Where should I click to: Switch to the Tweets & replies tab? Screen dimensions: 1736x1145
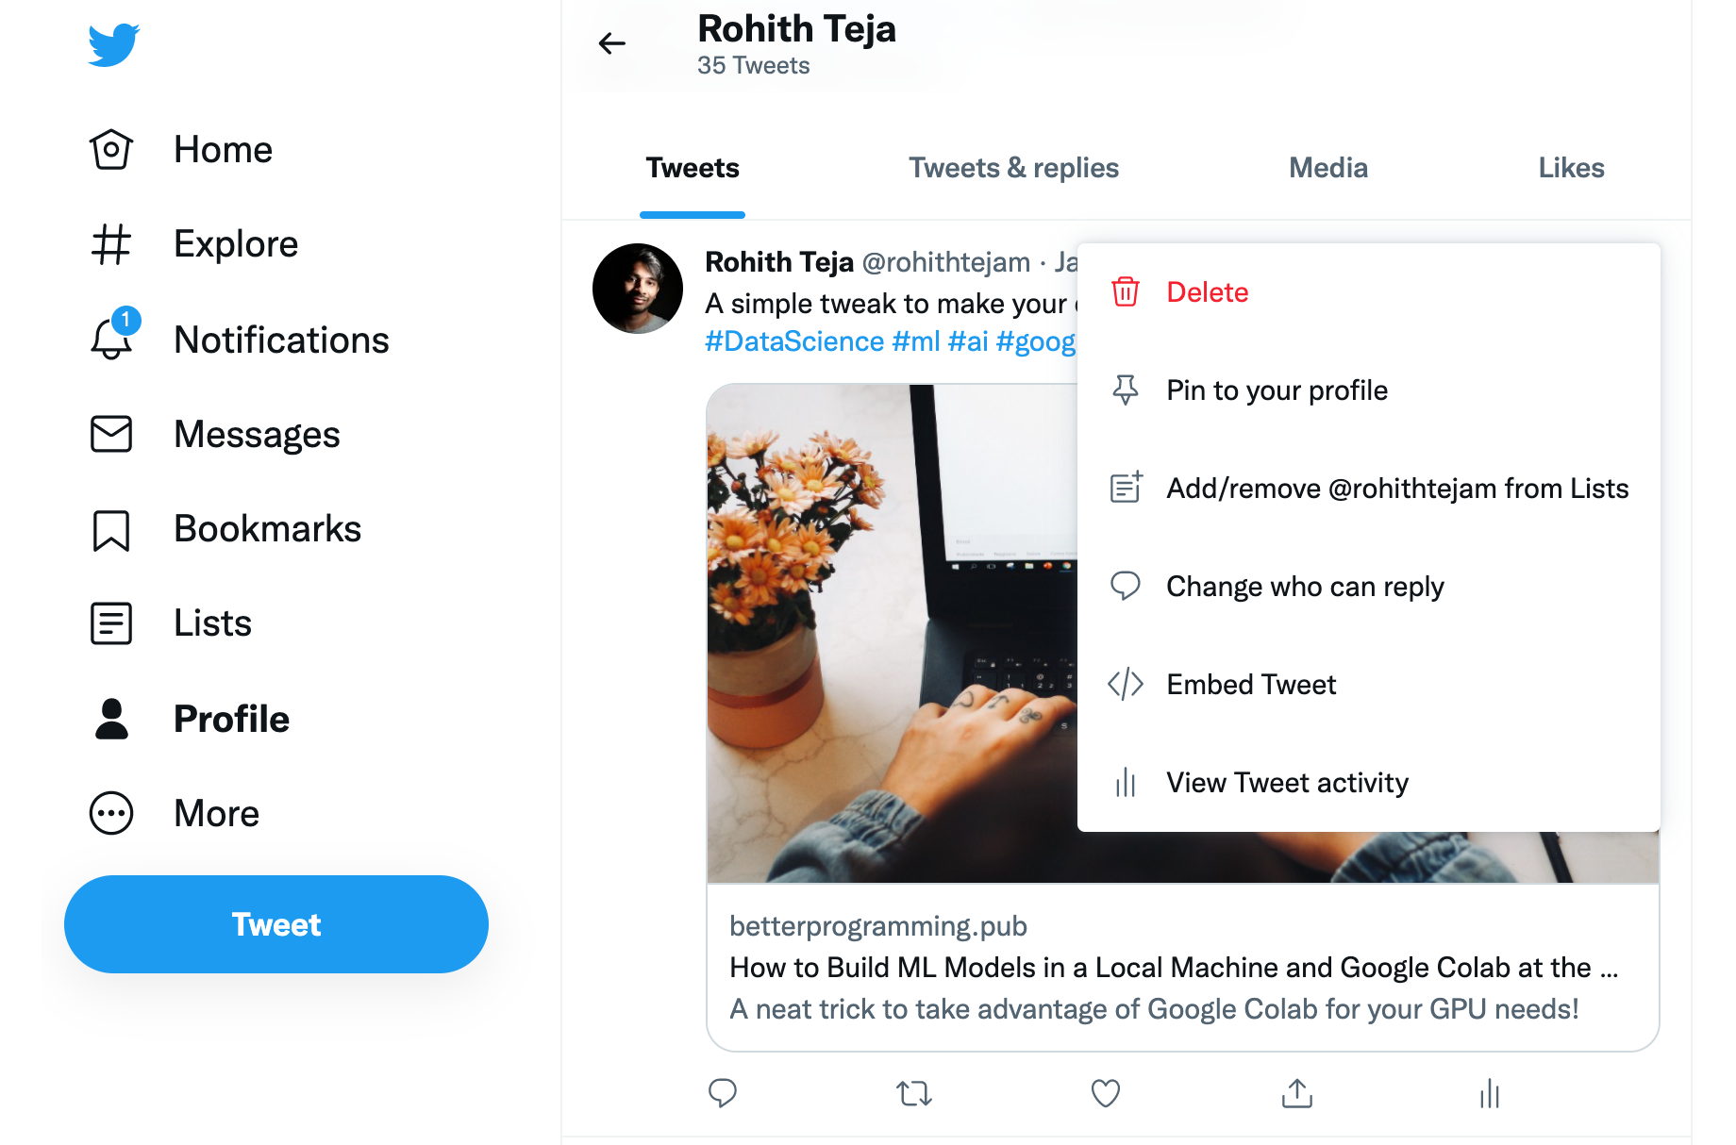click(x=1013, y=168)
